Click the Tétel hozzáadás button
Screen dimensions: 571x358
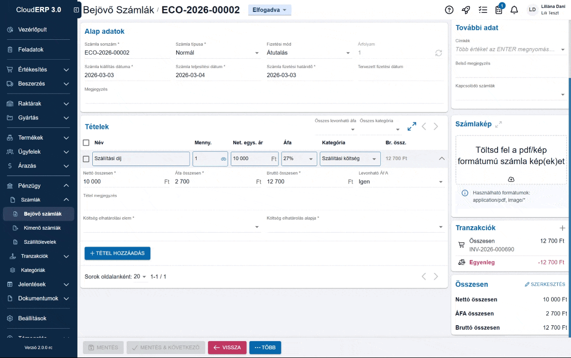[x=117, y=253]
